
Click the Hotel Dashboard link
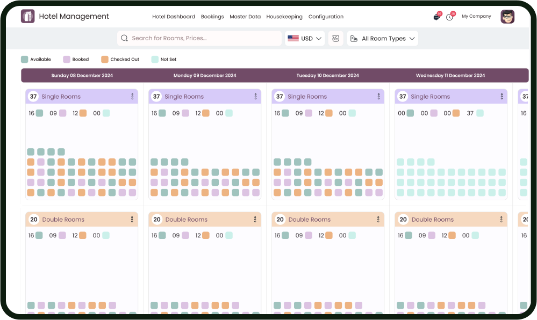click(174, 17)
